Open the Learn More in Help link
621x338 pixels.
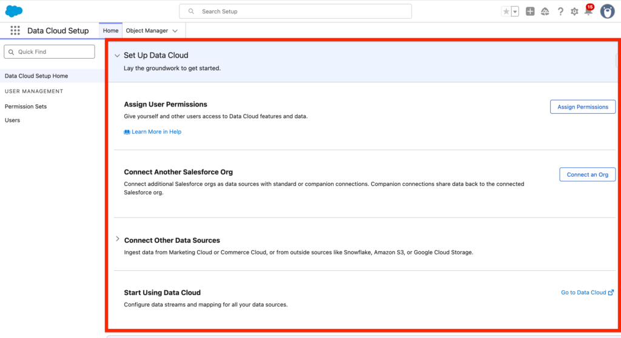point(156,131)
